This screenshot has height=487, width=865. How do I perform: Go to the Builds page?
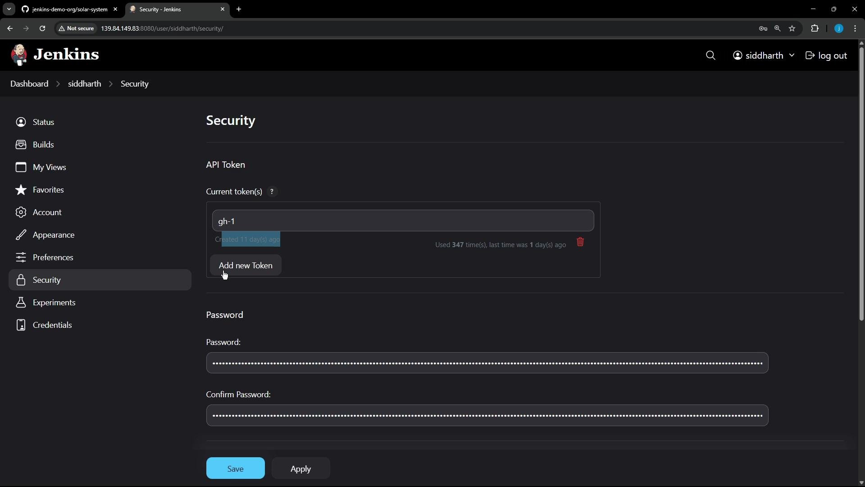[100, 145]
